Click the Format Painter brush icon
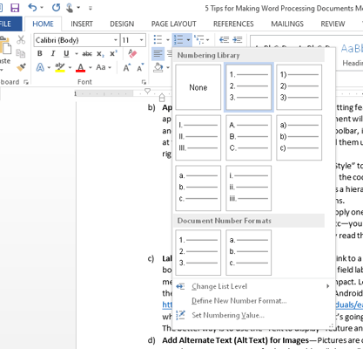The width and height of the screenshot is (363, 349). (21, 67)
